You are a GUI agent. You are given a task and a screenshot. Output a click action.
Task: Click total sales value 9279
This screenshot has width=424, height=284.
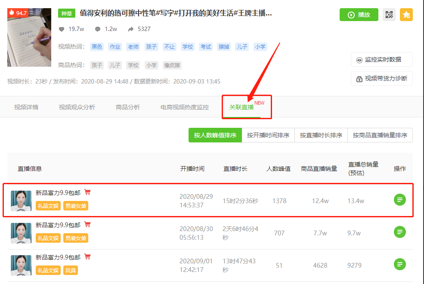click(354, 265)
